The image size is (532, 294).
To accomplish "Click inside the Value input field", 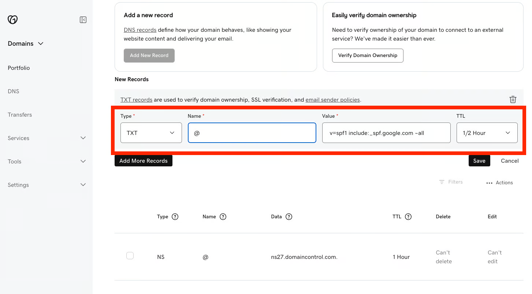I will point(386,133).
